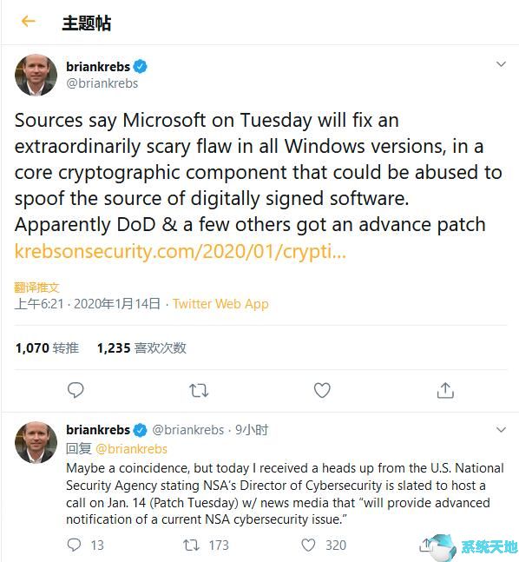This screenshot has width=519, height=562.
Task: Retweet the main Microsoft flaw tweet
Action: [199, 390]
